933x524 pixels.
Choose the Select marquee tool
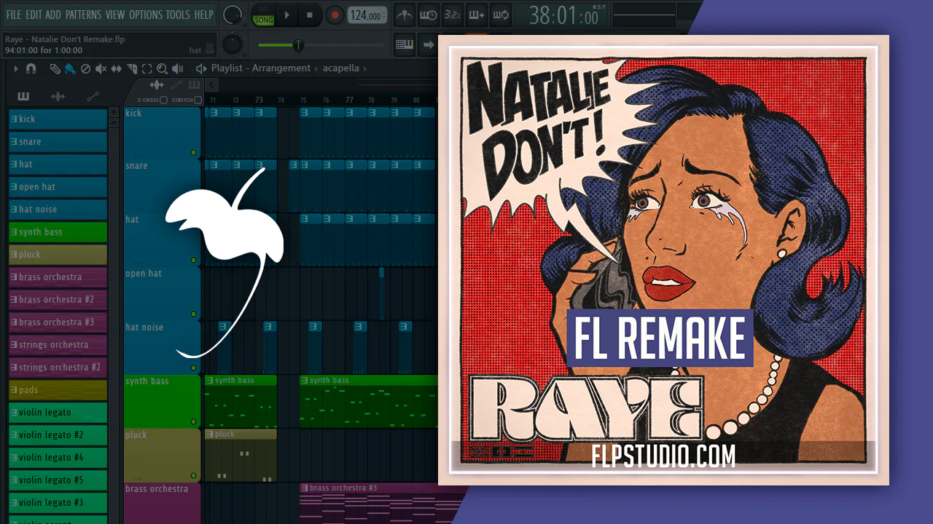point(147,68)
